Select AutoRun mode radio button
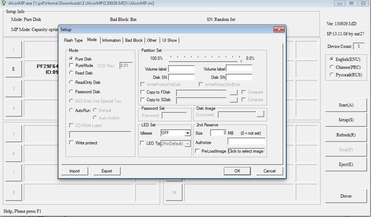 (71, 110)
